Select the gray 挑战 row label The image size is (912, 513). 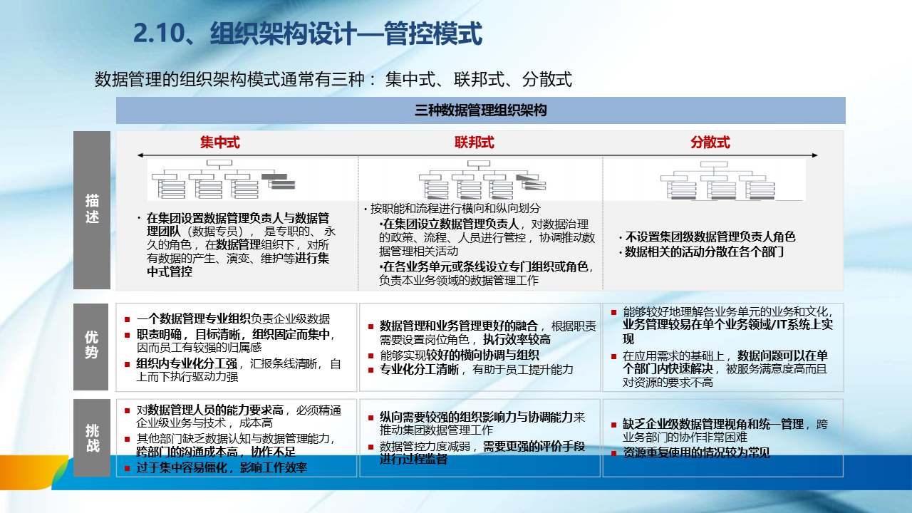tap(92, 438)
